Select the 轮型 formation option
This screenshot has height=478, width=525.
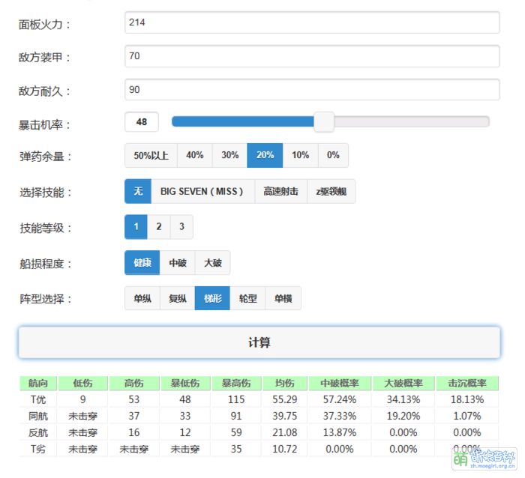click(x=247, y=298)
